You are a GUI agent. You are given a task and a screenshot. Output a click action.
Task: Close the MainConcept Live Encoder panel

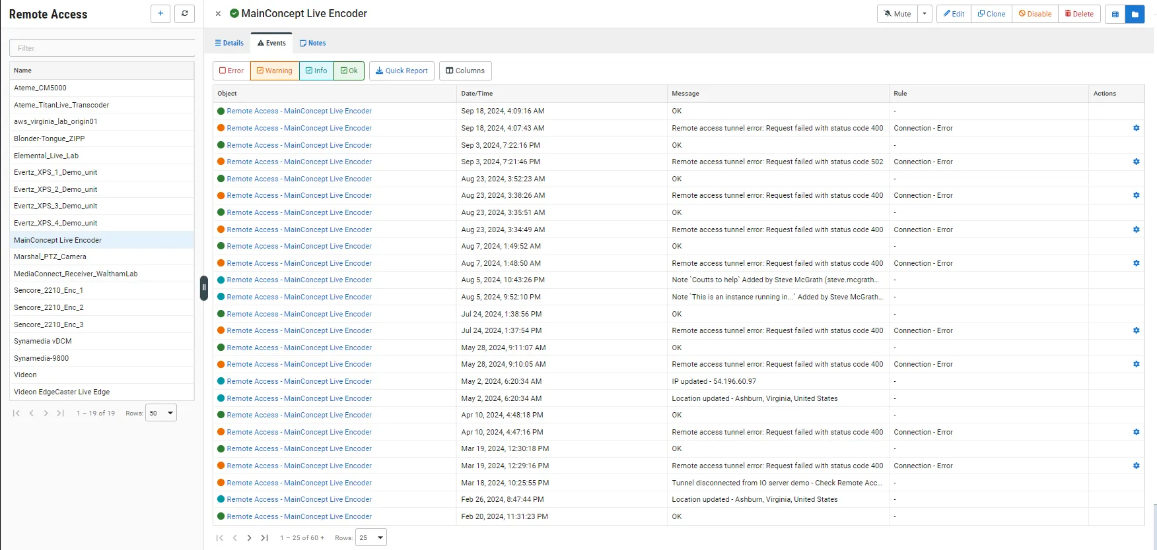click(218, 14)
